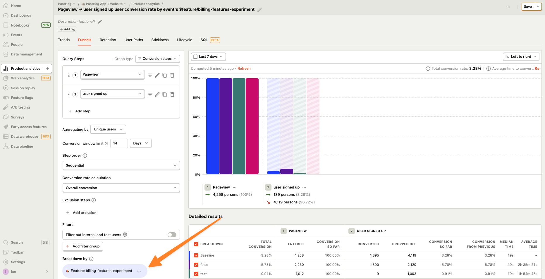
Task: Uncheck the Baseline breakdown row
Action: 196,255
